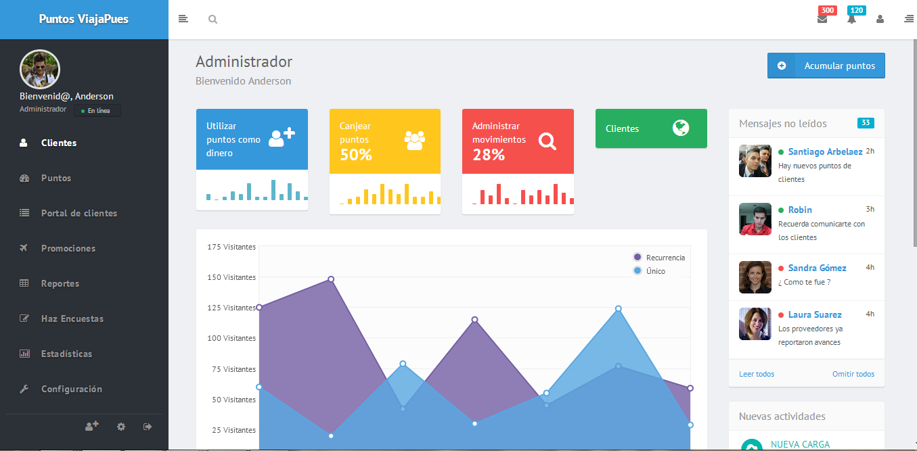
Task: Click the dashboard icon beside Puntos
Action: click(x=24, y=178)
